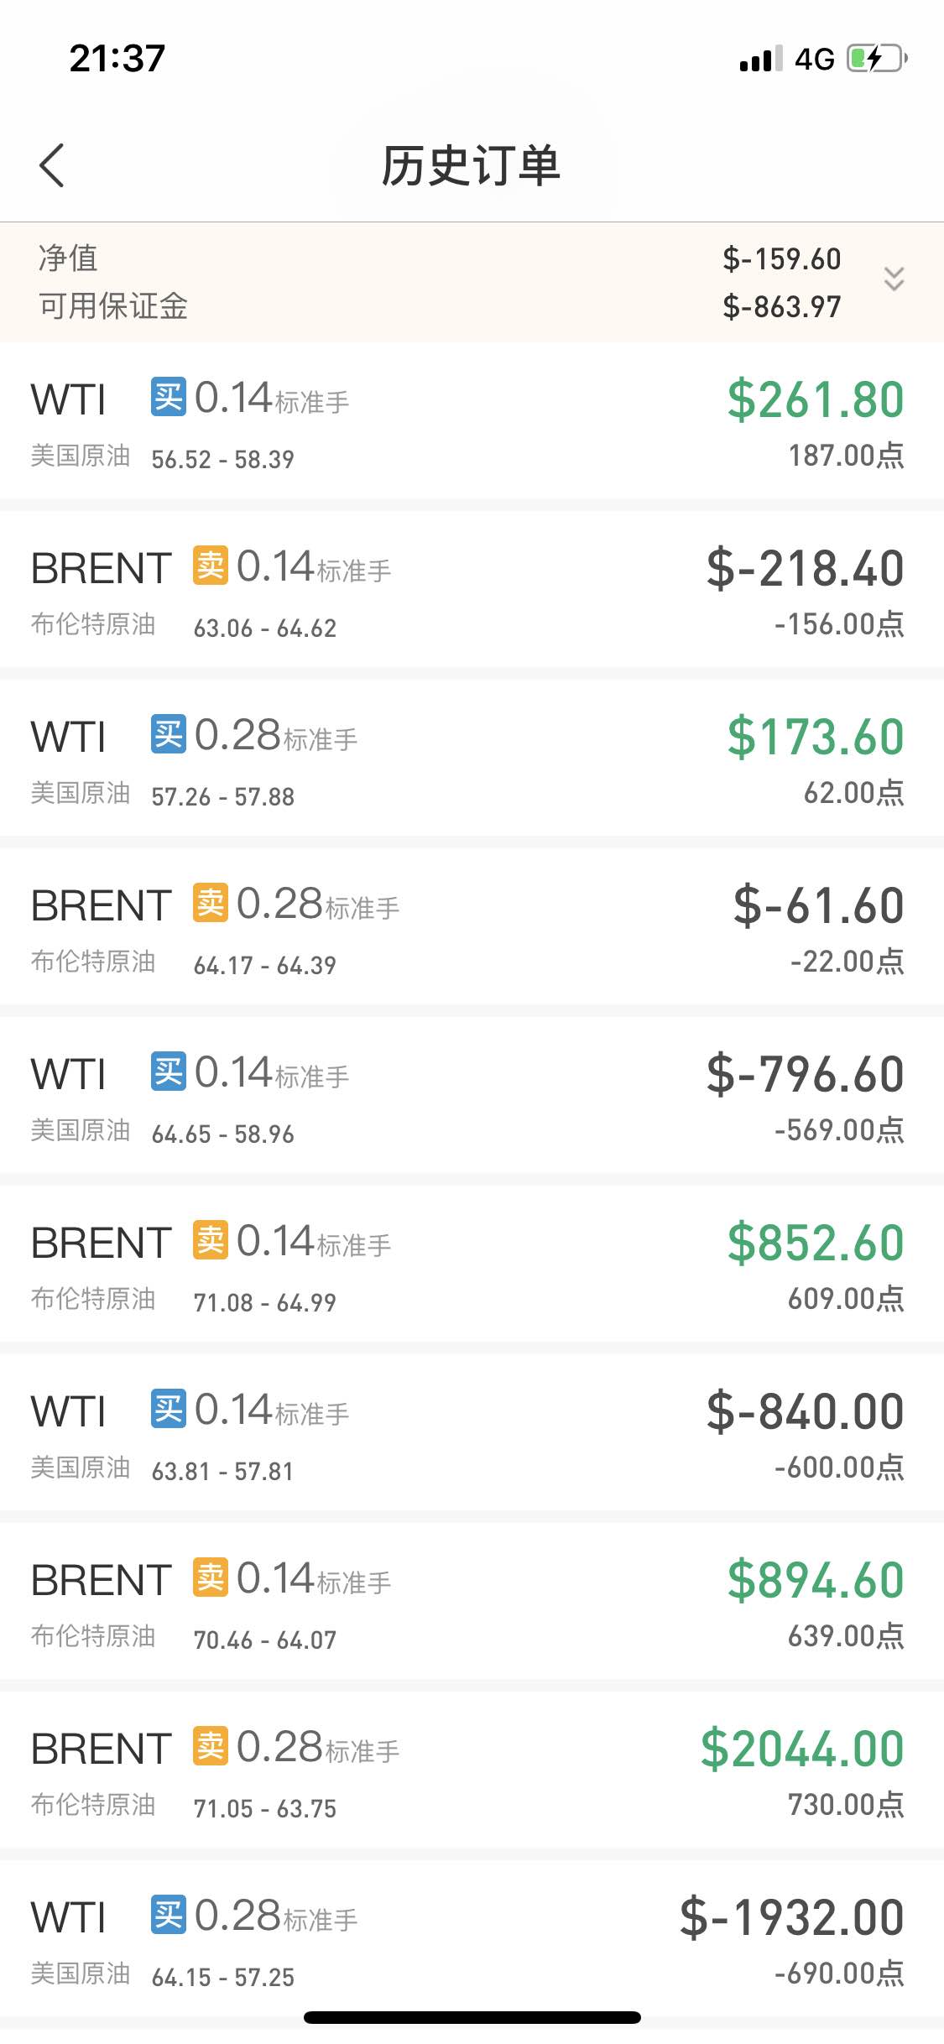
Task: Tap the orange 卖 icon on $-218.40 order
Action: 211,566
